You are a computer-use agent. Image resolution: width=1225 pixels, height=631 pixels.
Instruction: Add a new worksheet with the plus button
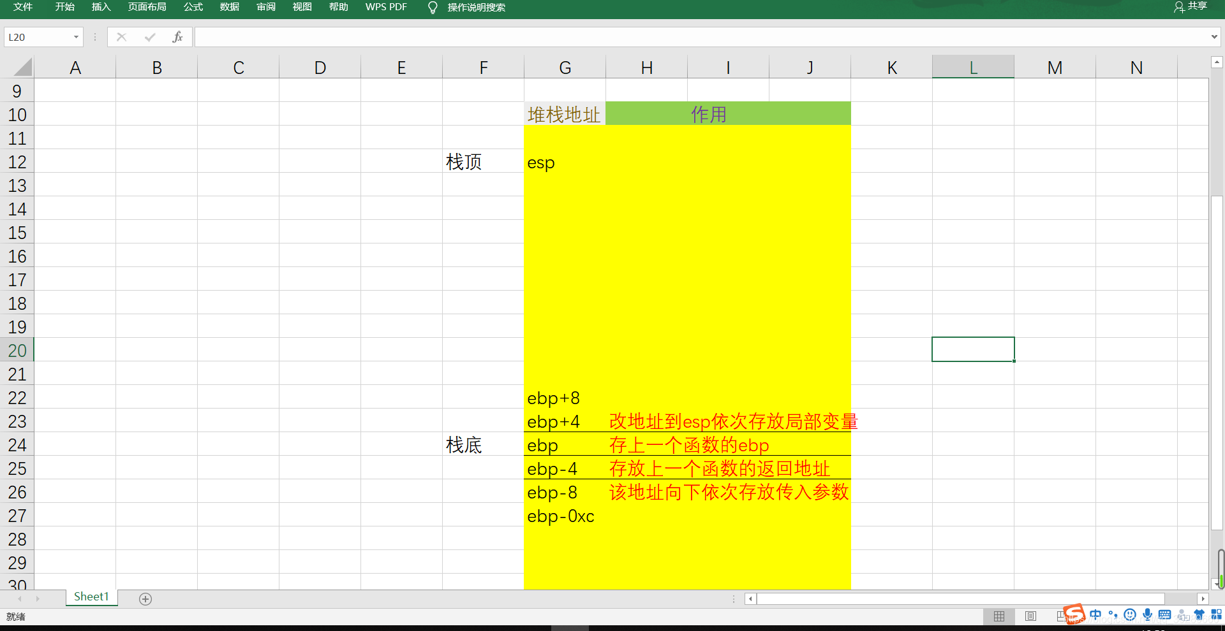point(145,598)
